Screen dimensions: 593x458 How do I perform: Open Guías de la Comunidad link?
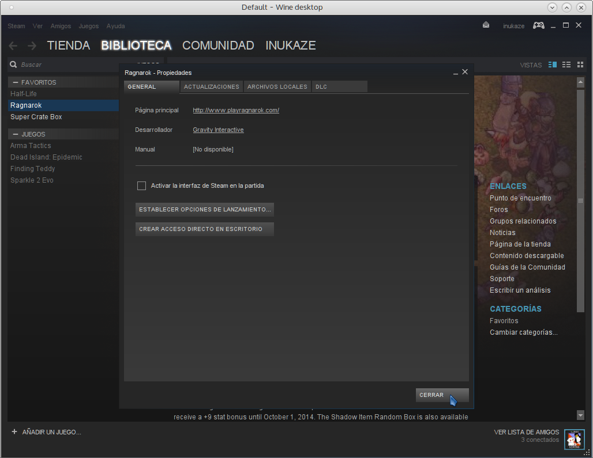coord(527,267)
